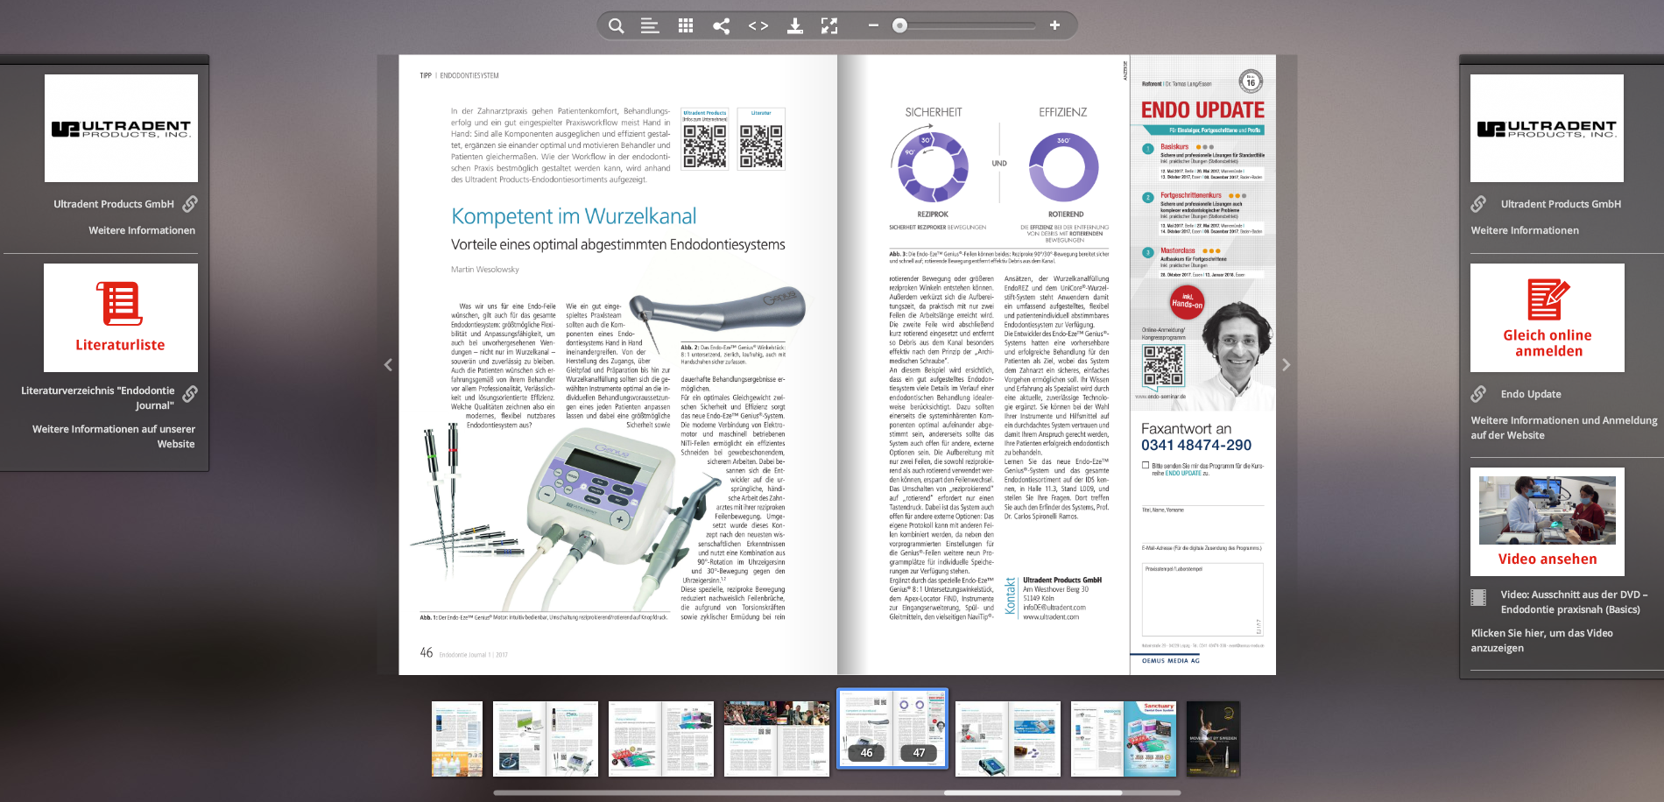The width and height of the screenshot is (1664, 802).
Task: Open Gleich online anmelden card
Action: [1547, 318]
